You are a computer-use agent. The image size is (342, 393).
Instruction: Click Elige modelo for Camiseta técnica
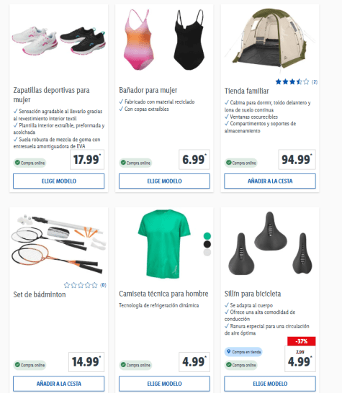[x=164, y=384]
